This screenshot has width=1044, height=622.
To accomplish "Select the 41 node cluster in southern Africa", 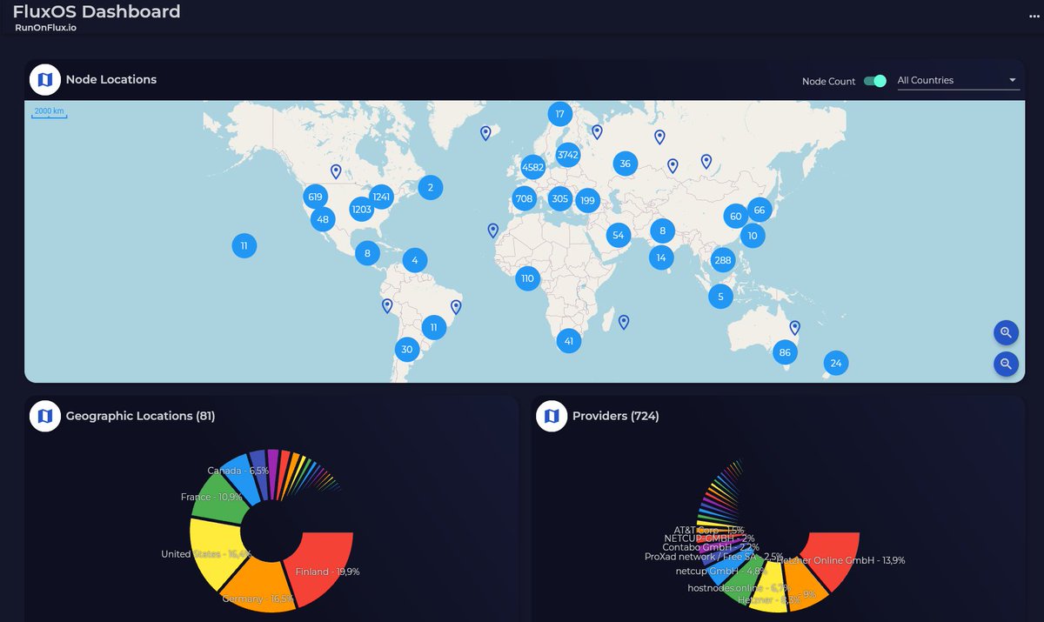I will (568, 342).
